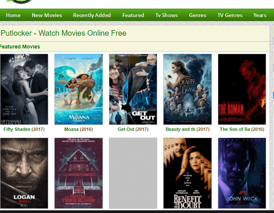Expand the Genres menu

point(197,15)
